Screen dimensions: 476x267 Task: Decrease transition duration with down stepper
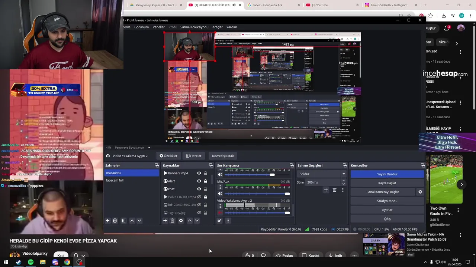pos(343,184)
